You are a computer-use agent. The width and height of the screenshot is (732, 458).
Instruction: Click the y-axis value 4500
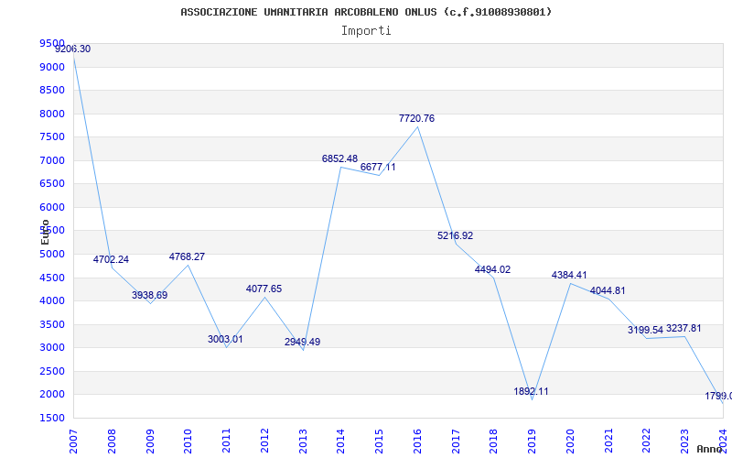(52, 278)
